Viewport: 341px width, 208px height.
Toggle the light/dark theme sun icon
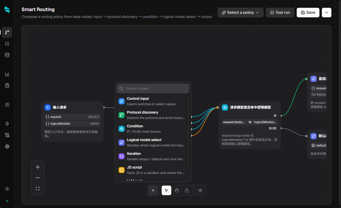(x=7, y=189)
